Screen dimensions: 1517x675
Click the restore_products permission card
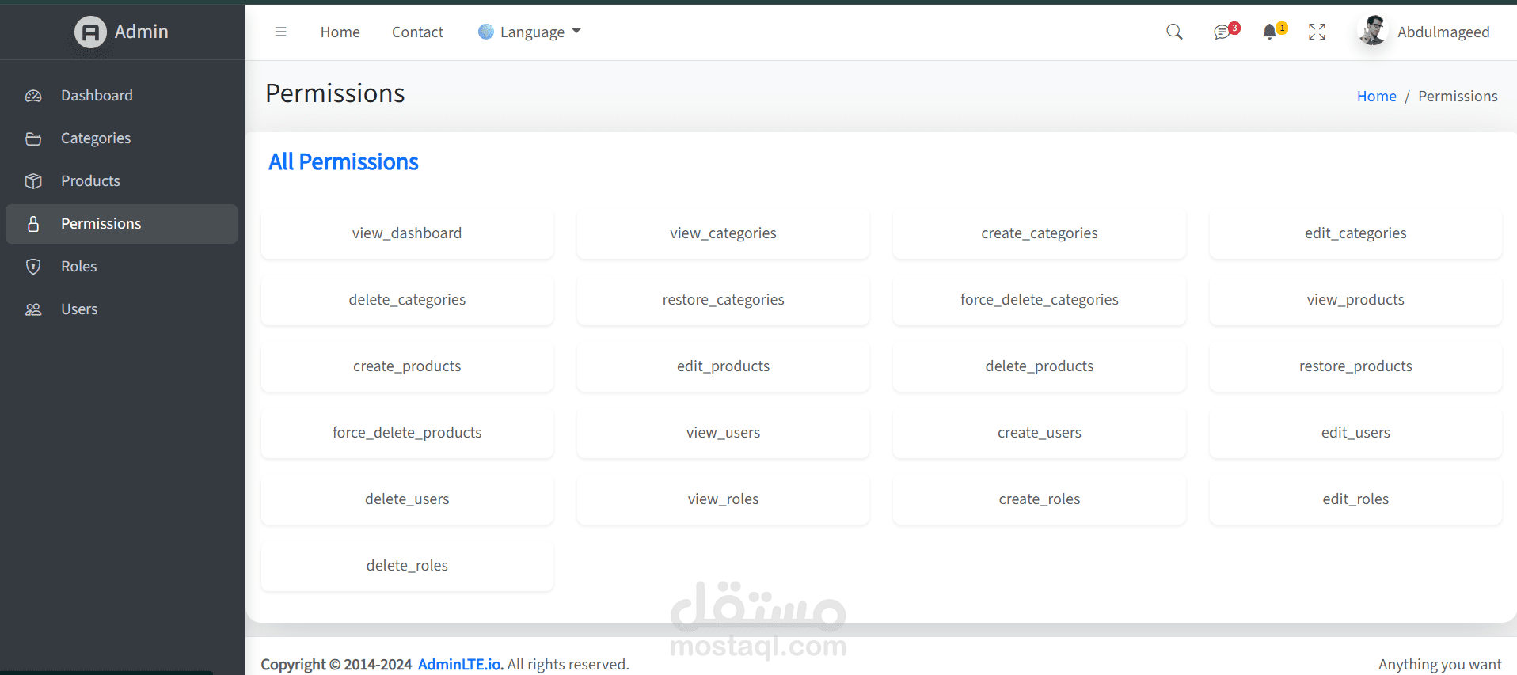(1355, 366)
